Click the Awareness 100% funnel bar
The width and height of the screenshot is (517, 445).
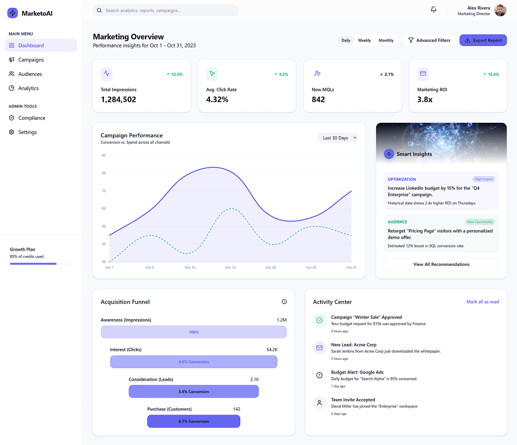pyautogui.click(x=194, y=332)
